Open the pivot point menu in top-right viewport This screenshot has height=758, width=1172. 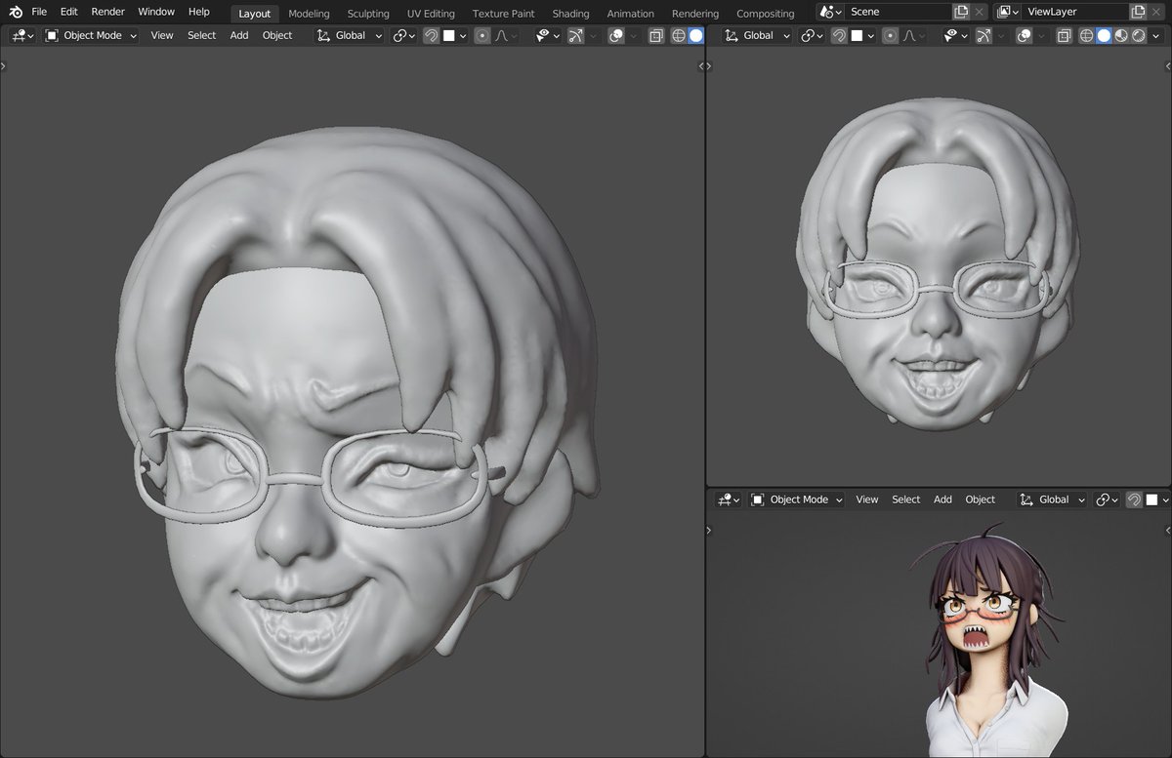point(812,35)
